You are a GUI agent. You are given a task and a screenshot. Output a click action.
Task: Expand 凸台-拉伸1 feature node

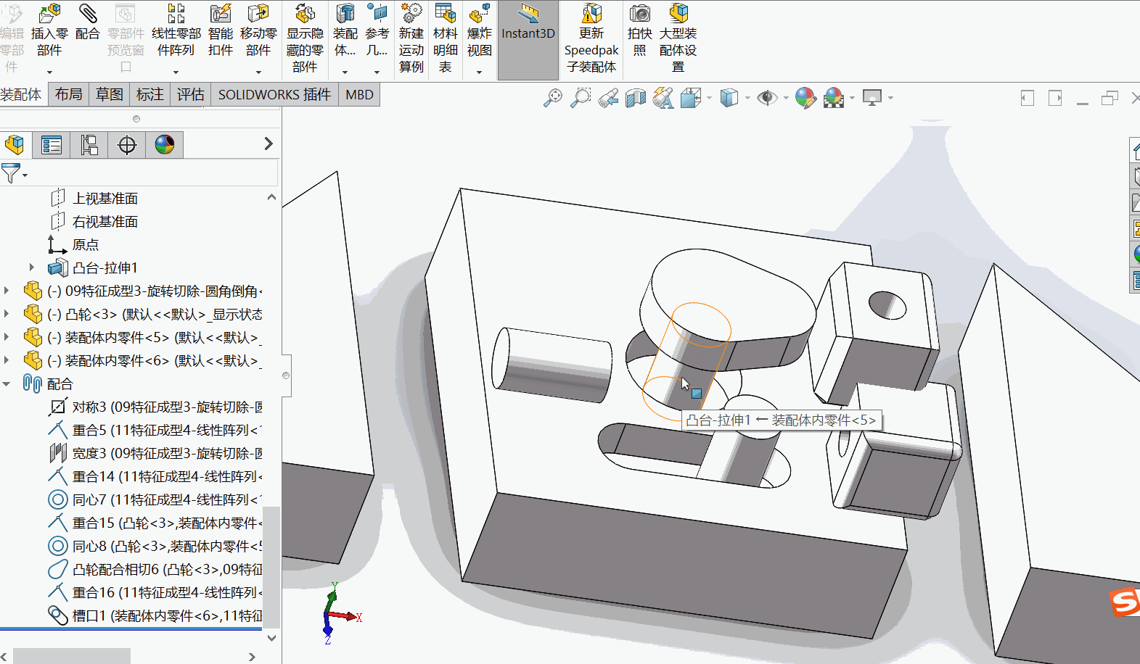click(x=31, y=267)
